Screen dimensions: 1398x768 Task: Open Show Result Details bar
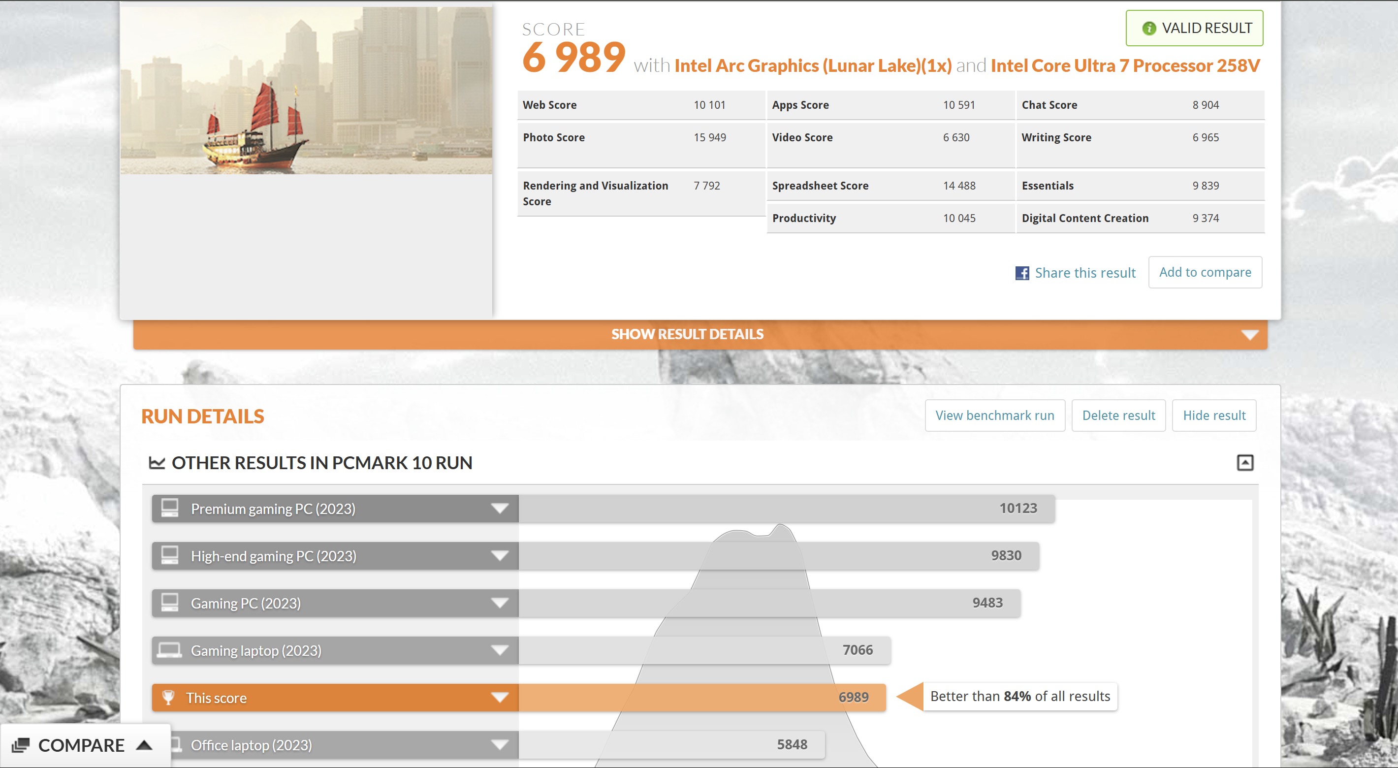pyautogui.click(x=700, y=334)
